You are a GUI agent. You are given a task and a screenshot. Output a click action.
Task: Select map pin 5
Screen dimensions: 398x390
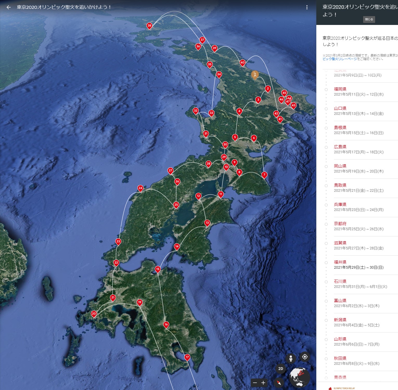click(x=235, y=137)
